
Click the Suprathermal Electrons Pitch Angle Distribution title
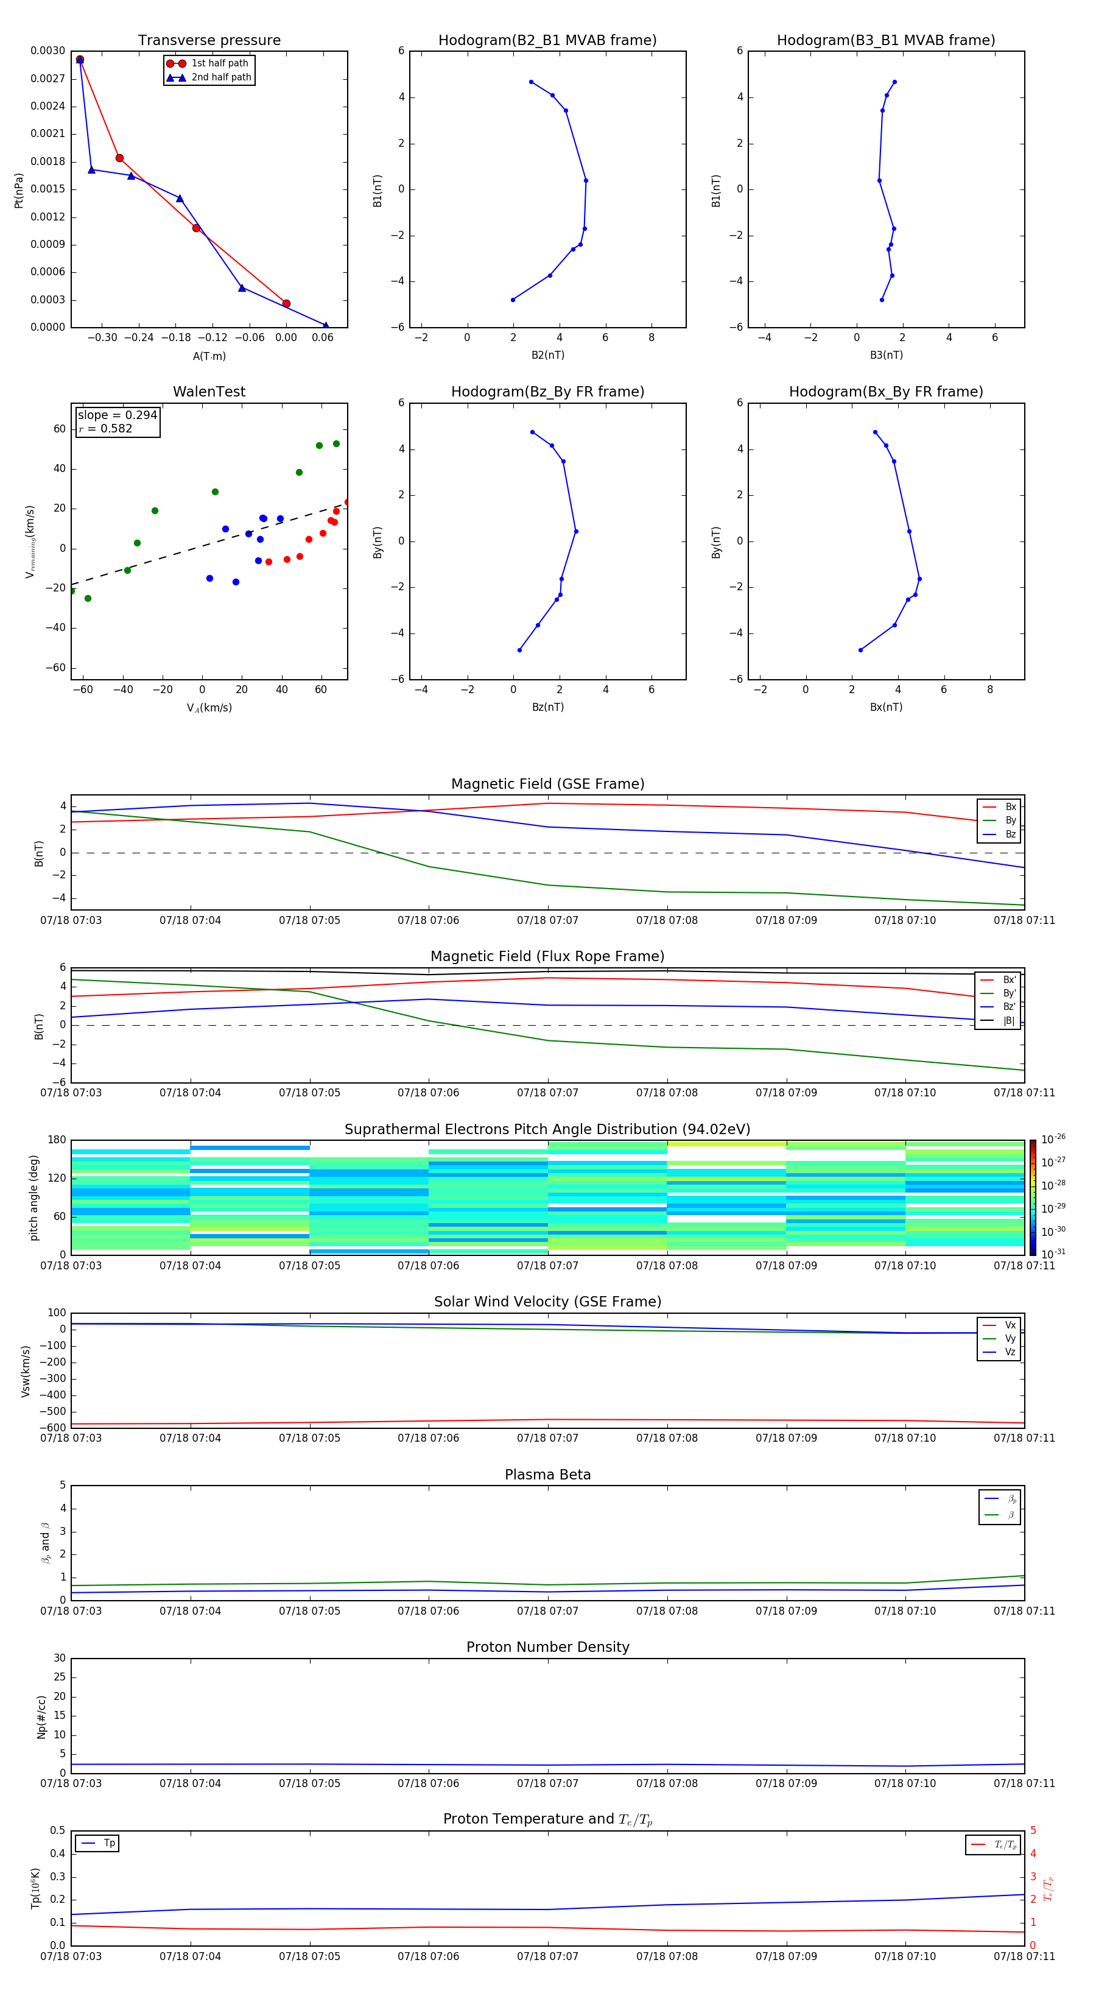547,1130
